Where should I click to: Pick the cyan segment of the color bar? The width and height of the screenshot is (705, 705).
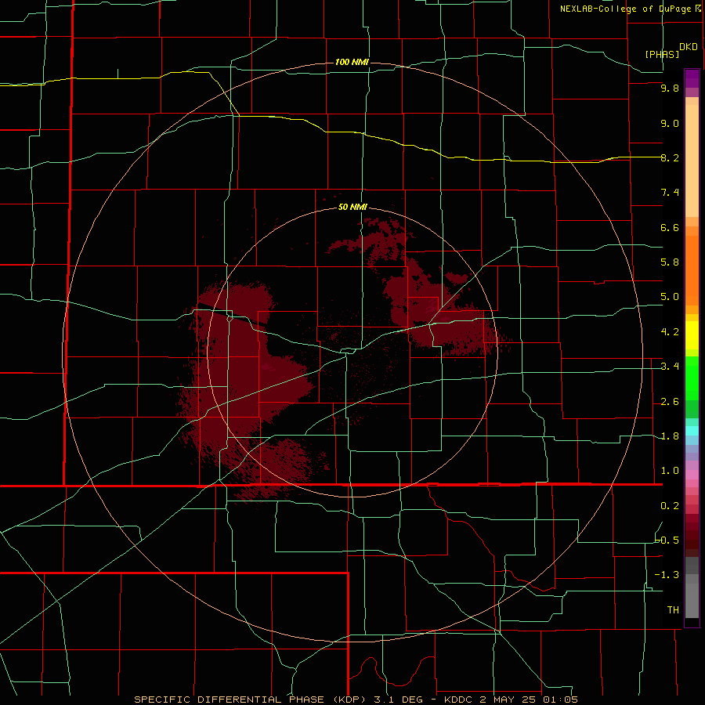692,431
